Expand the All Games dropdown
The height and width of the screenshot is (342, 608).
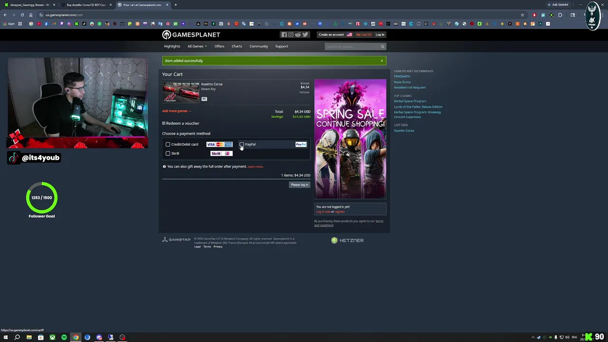[197, 47]
